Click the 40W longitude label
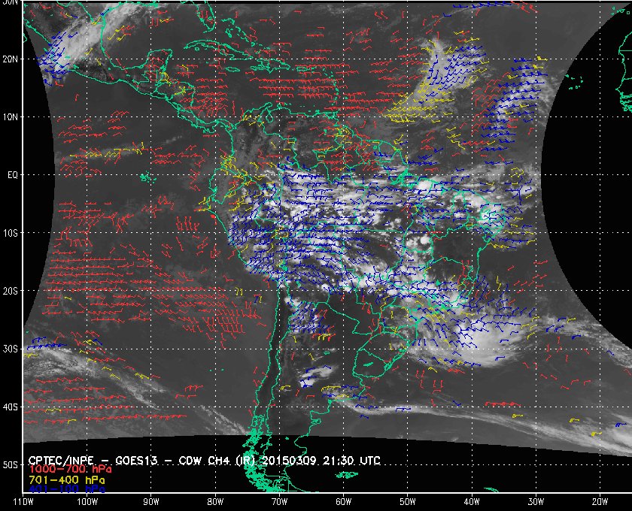The image size is (632, 511). point(472,502)
